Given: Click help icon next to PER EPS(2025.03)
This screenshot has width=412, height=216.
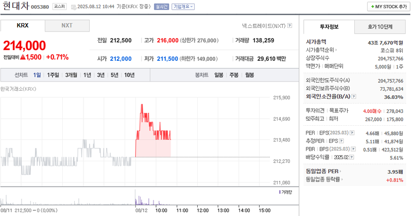Looking at the screenshot, I should pyautogui.click(x=352, y=133).
